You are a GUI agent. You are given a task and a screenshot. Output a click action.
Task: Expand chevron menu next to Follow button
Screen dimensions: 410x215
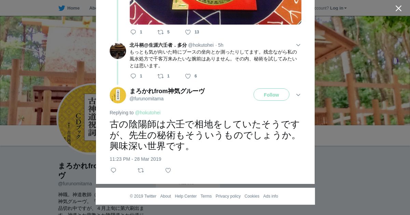click(298, 95)
